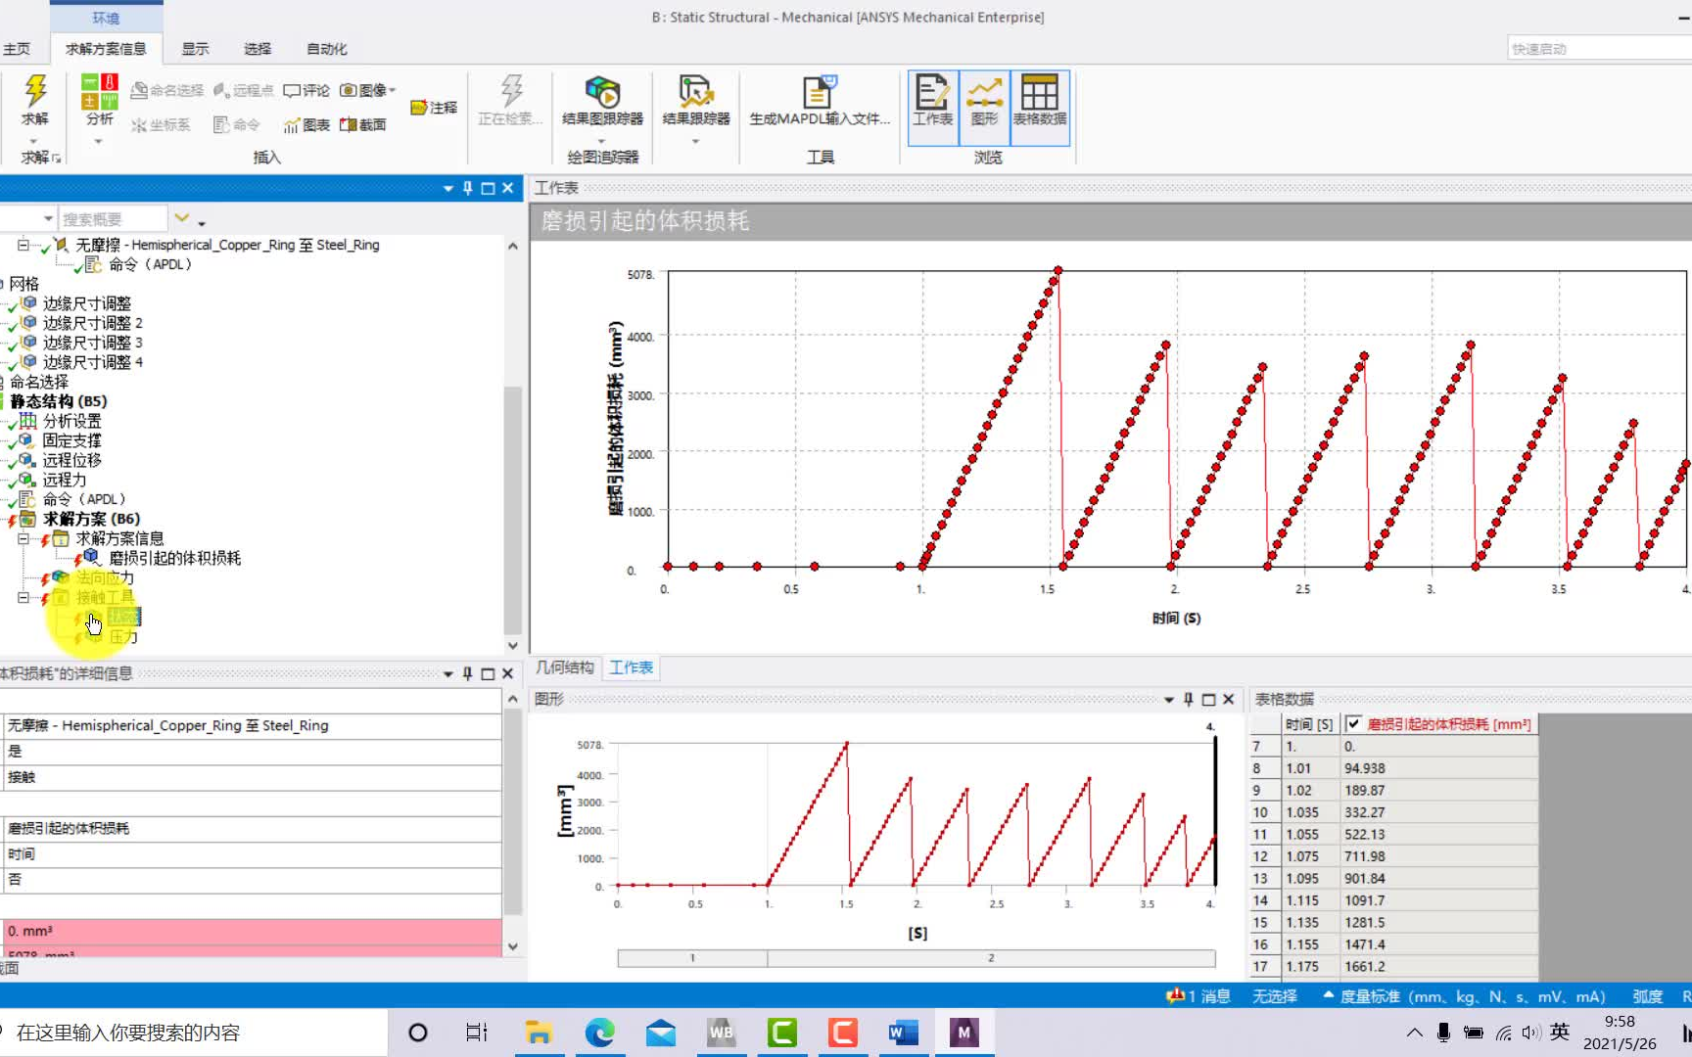Switch to the 选择 ribbon tab
1692x1057 pixels.
(258, 49)
